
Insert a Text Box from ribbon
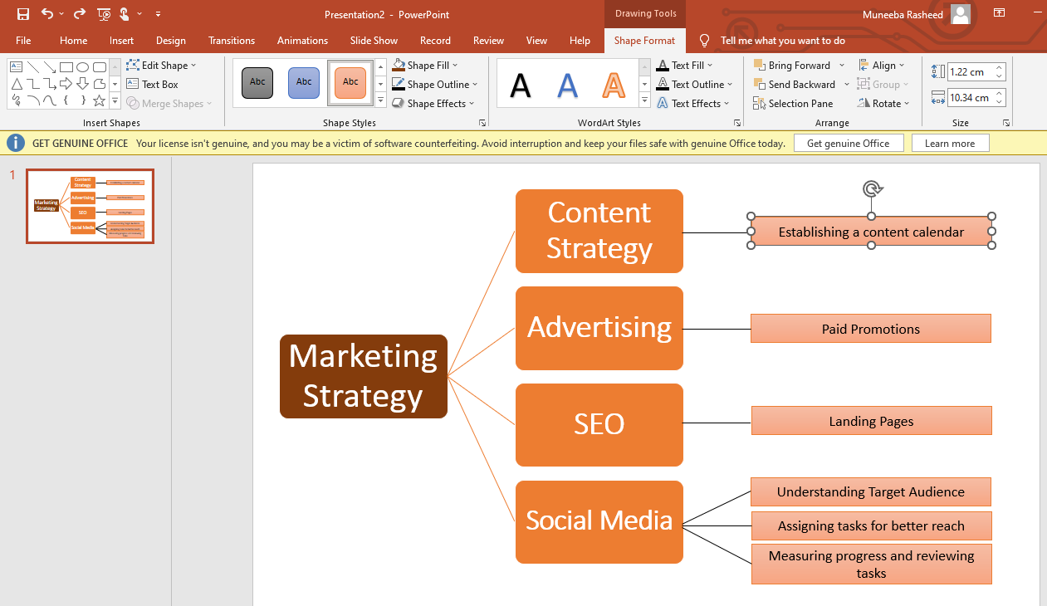pos(153,84)
